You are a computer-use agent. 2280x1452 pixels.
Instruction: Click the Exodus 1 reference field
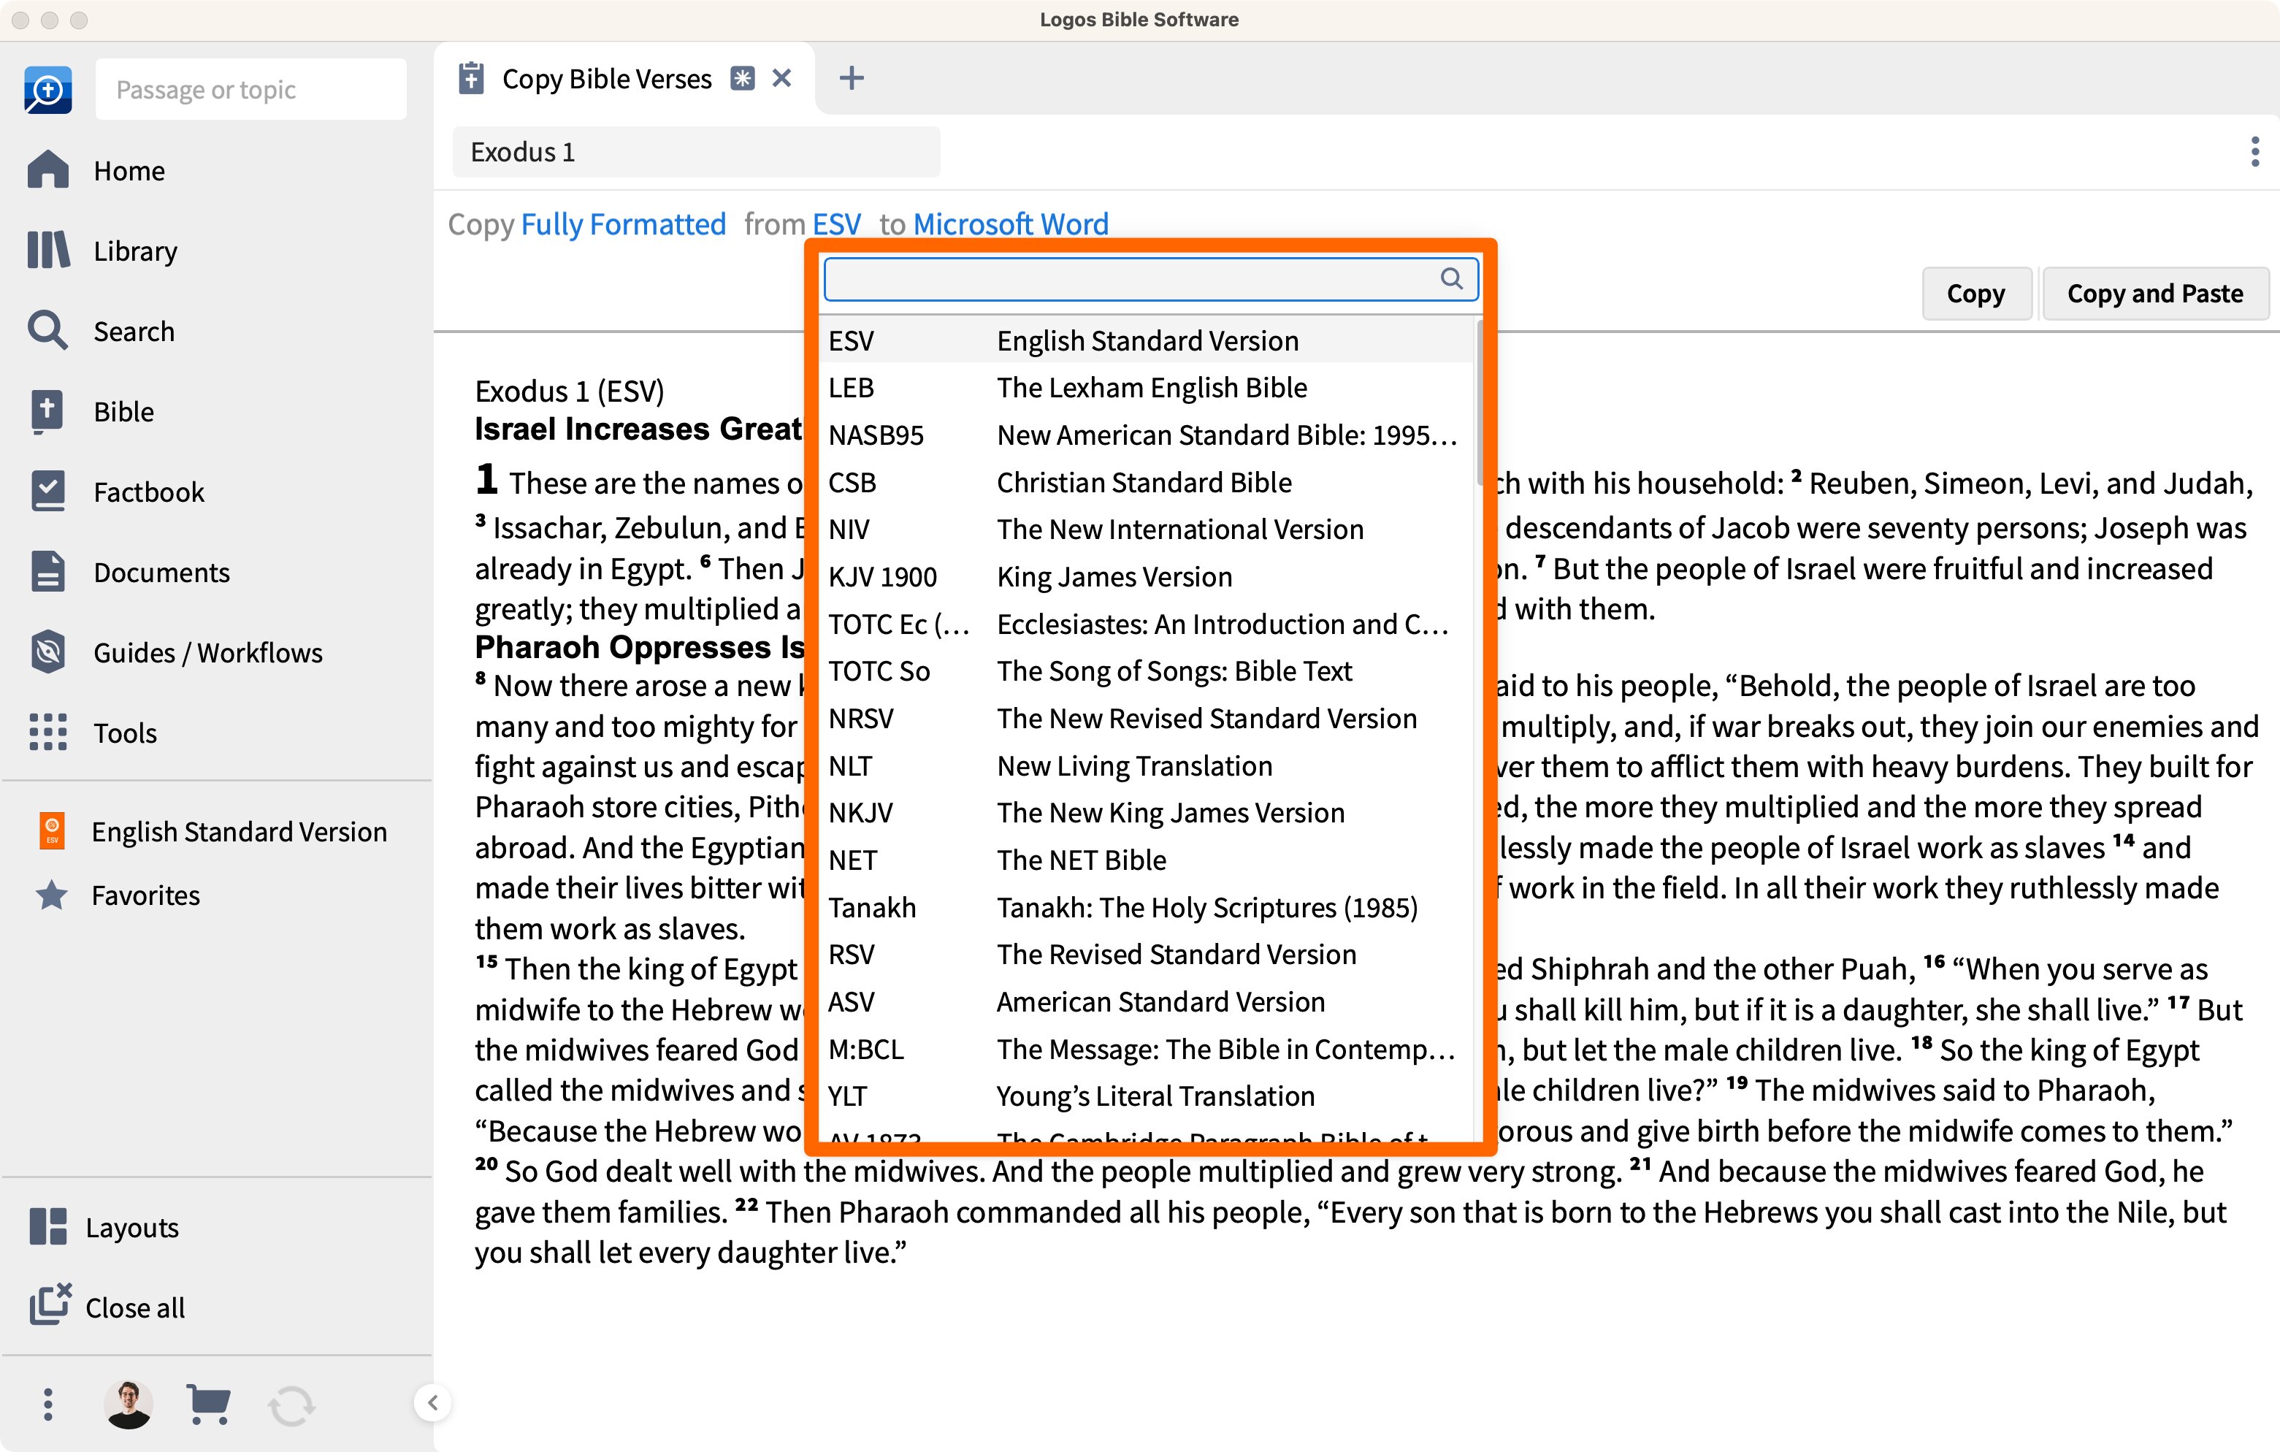click(x=696, y=151)
